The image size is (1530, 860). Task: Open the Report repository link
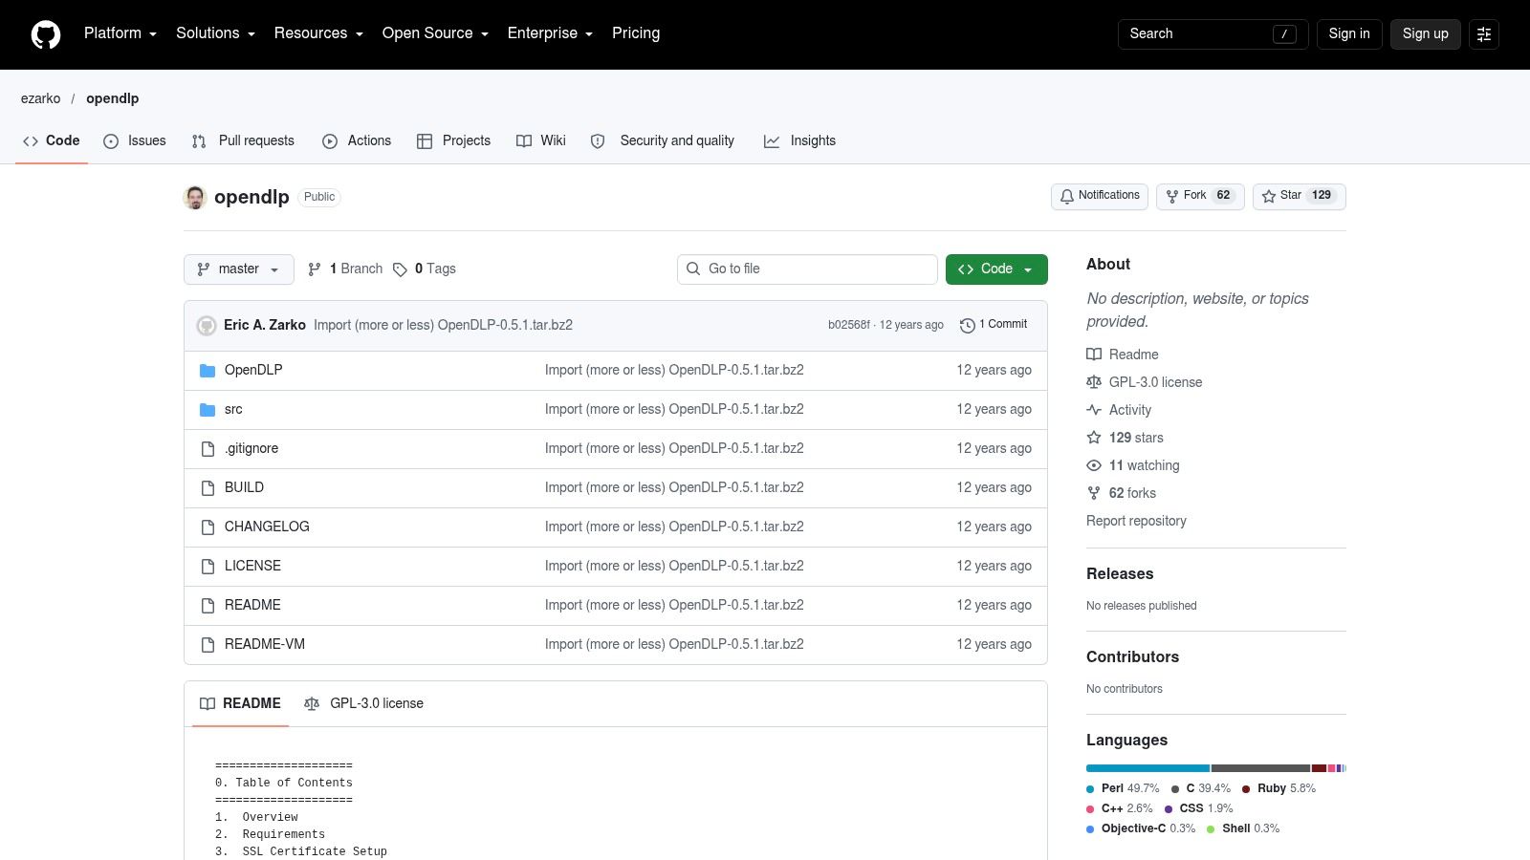(1136, 521)
